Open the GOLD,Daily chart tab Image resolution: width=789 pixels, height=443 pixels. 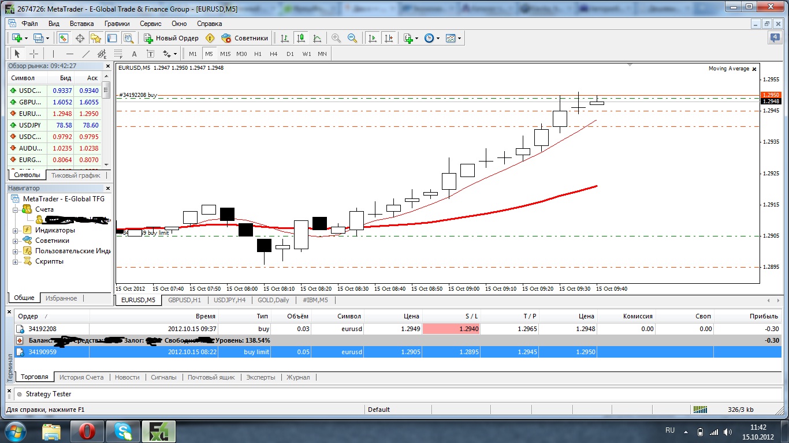273,300
